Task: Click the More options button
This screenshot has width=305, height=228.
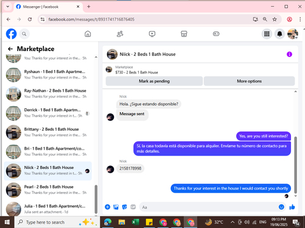Action: coord(249,81)
